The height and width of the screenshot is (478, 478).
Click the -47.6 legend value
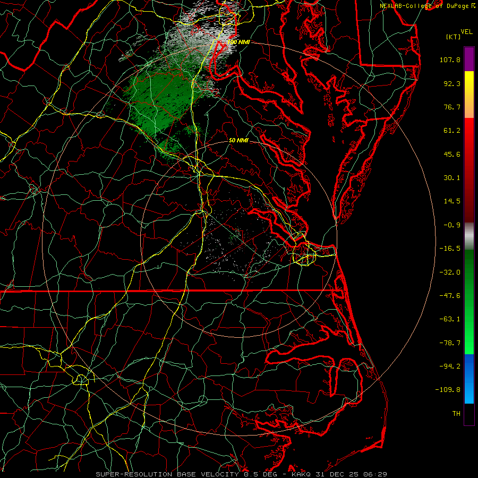[x=450, y=296]
